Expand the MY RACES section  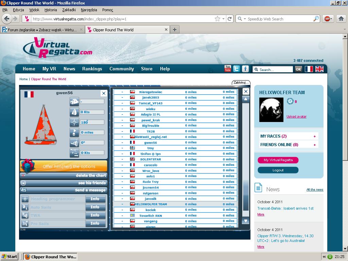click(x=315, y=136)
